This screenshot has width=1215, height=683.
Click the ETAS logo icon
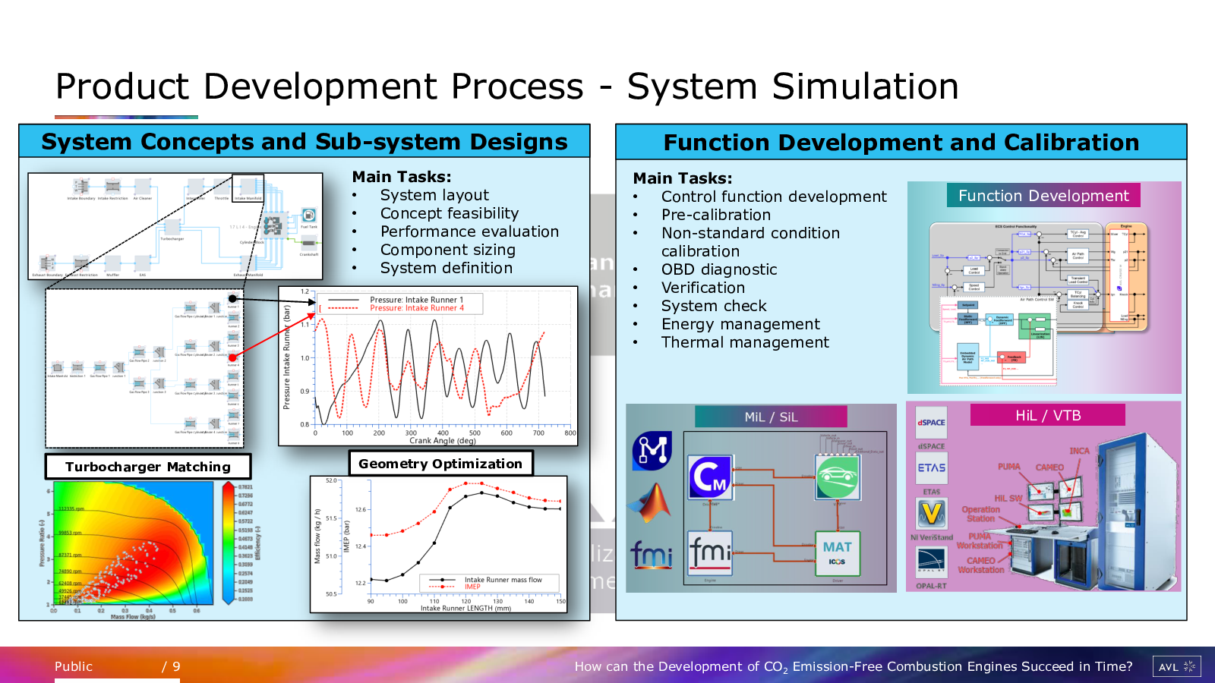pos(931,468)
